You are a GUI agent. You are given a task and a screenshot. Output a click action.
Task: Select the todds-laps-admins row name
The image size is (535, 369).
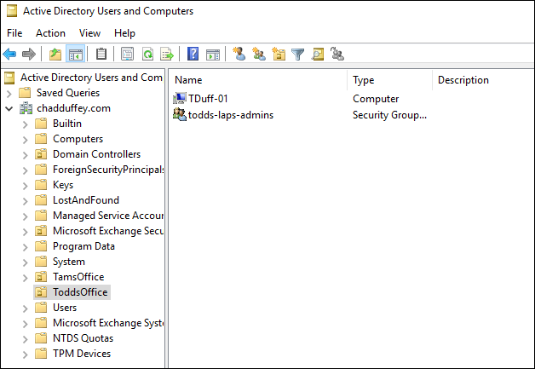coord(231,115)
